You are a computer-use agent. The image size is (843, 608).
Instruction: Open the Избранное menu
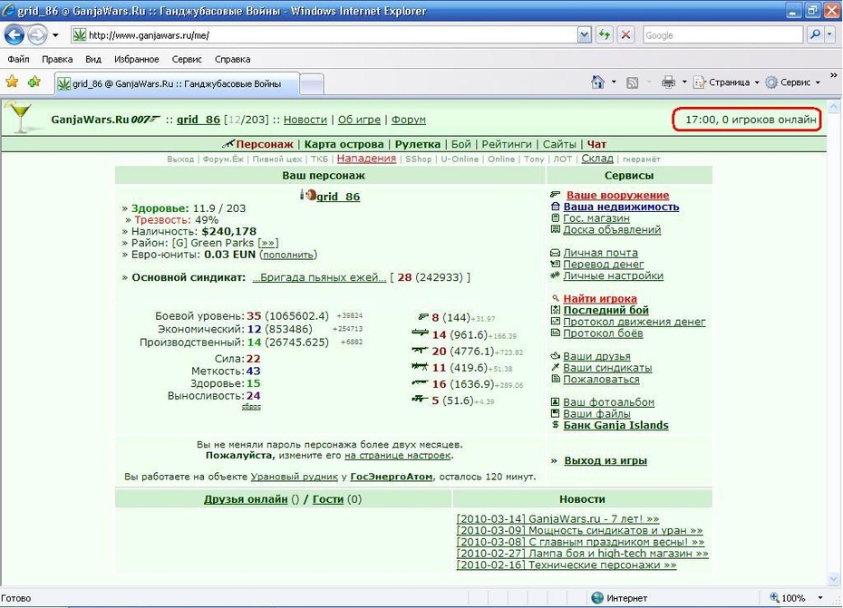coord(137,59)
